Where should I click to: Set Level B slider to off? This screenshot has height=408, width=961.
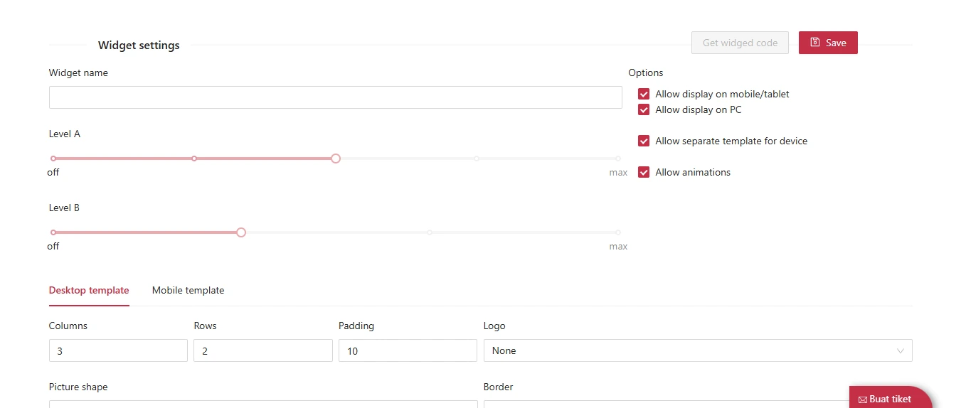pyautogui.click(x=53, y=232)
